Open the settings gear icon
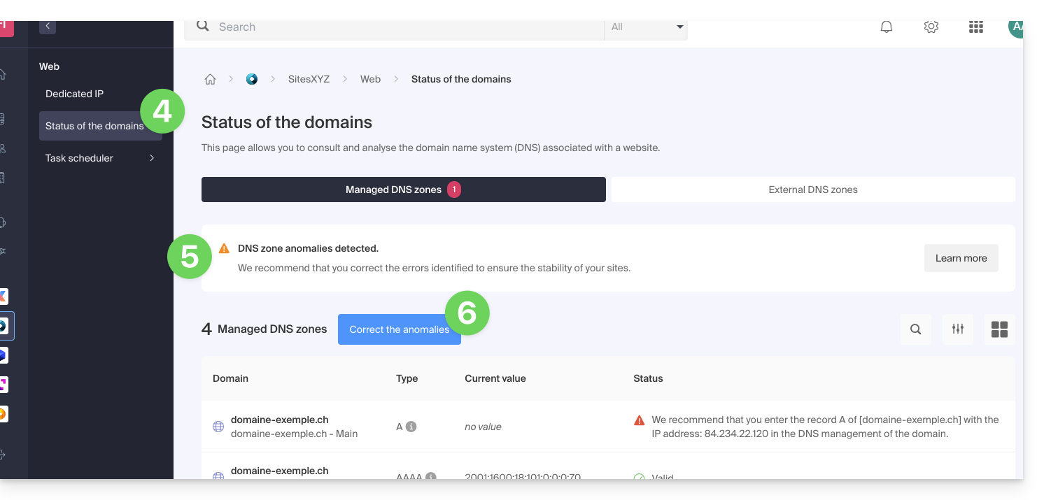 coord(931,27)
